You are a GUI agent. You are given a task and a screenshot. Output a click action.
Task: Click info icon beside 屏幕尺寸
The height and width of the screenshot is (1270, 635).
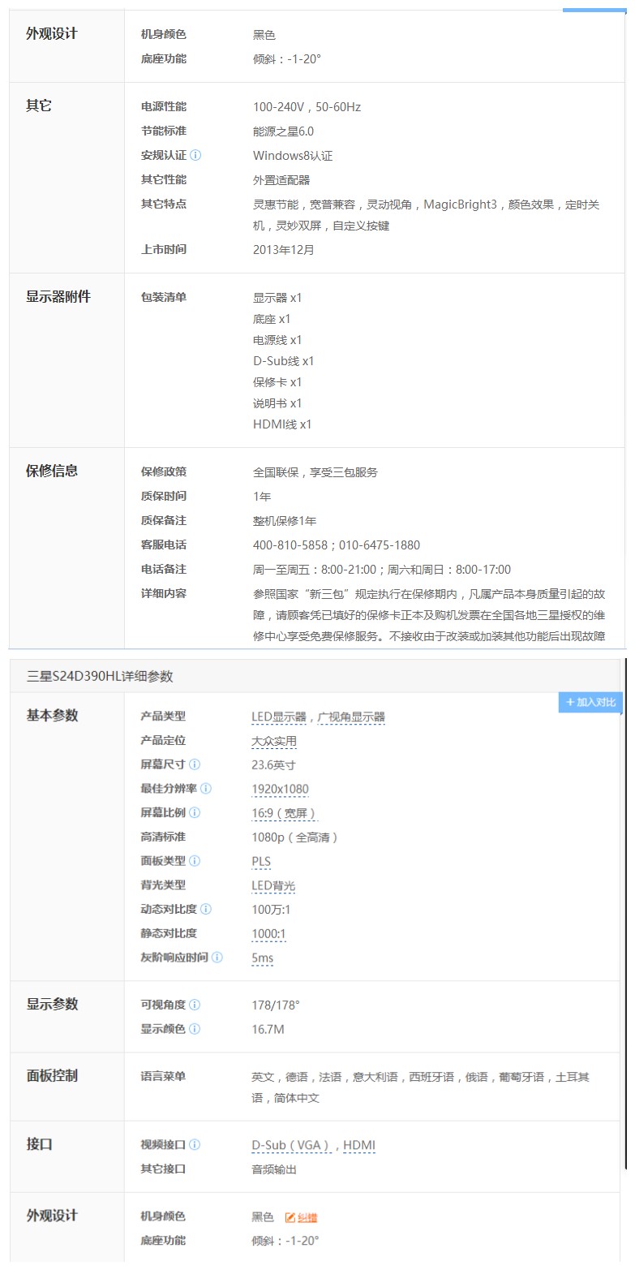coord(195,764)
